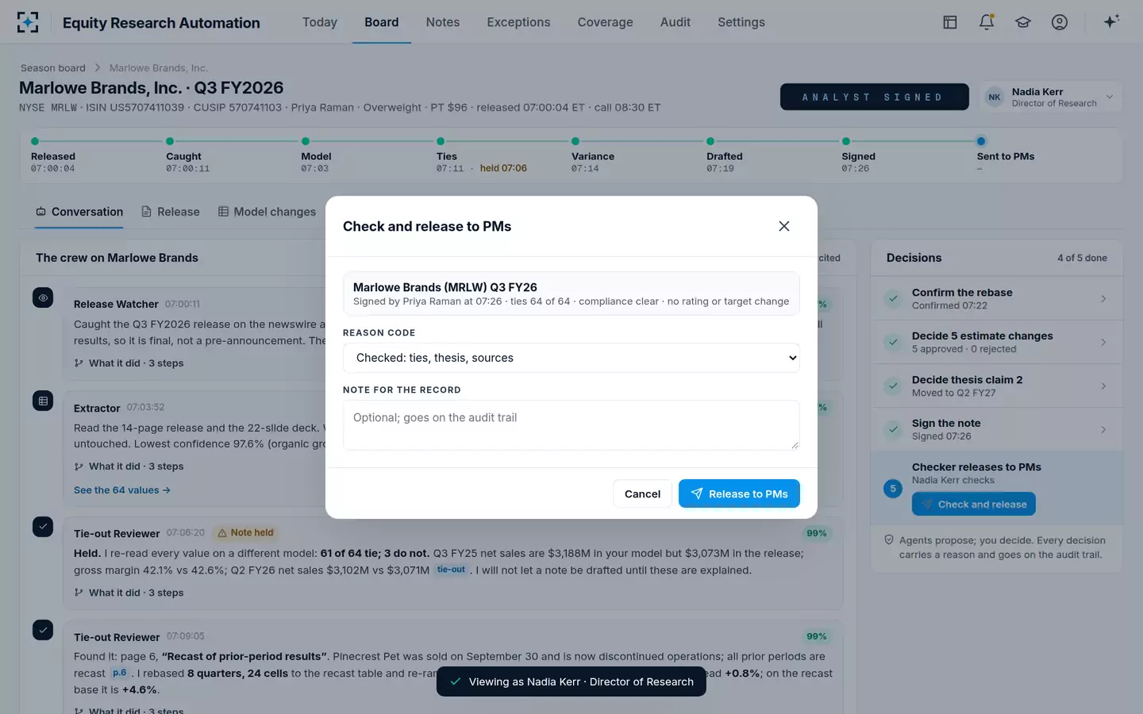Focus the Note for the record field
Viewport: 1143px width, 714px height.
571,425
